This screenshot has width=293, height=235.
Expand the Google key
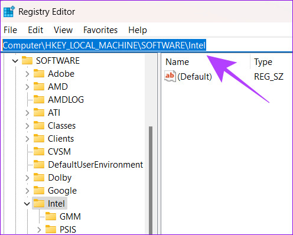click(27, 191)
